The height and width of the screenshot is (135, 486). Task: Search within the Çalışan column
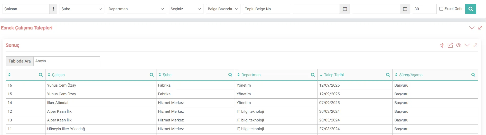pos(152,75)
